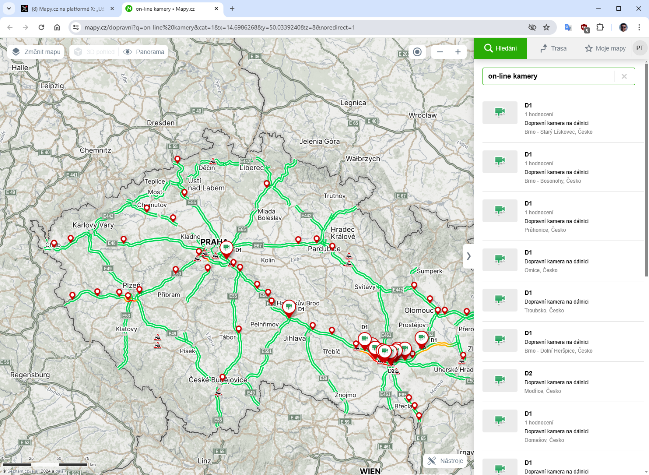Click the camera marker near Prostějov D1
The image size is (649, 475).
coord(422,339)
